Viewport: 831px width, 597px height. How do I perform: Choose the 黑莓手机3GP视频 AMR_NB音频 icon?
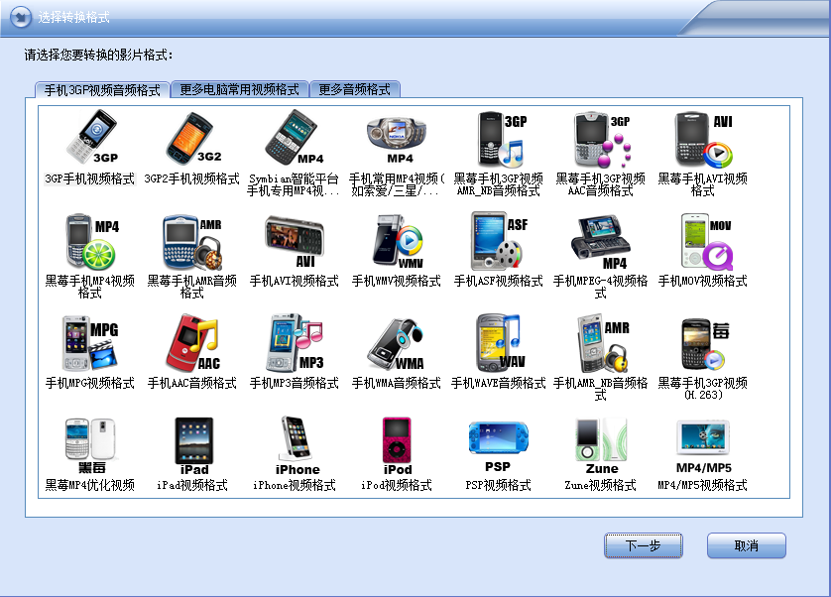coord(502,138)
